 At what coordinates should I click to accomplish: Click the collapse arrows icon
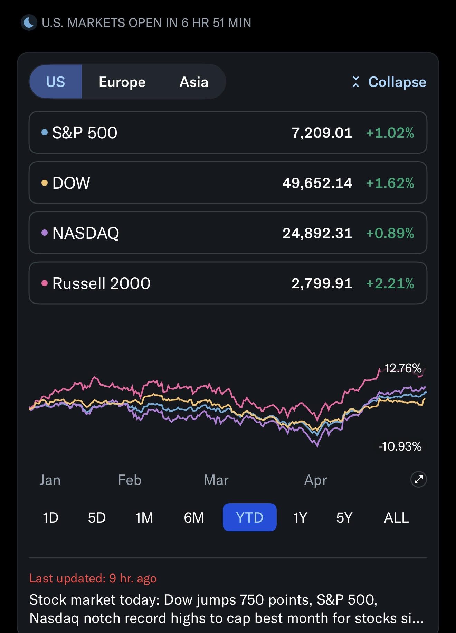coord(356,82)
